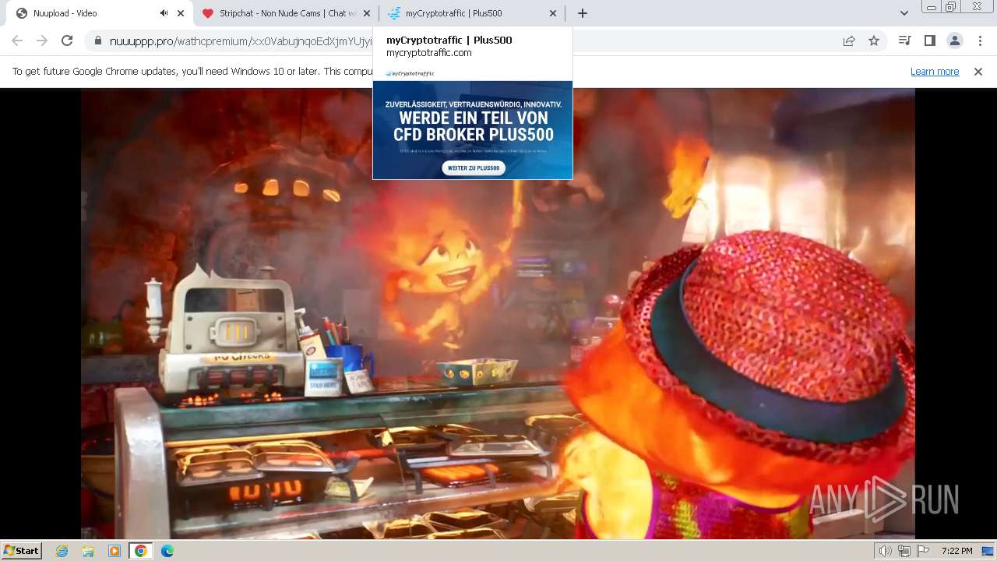Follow the Learn more link

click(x=935, y=72)
